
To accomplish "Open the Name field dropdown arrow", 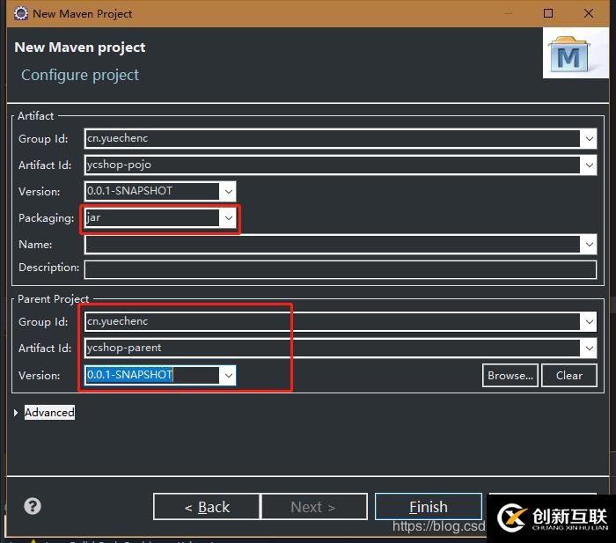I will pos(589,244).
